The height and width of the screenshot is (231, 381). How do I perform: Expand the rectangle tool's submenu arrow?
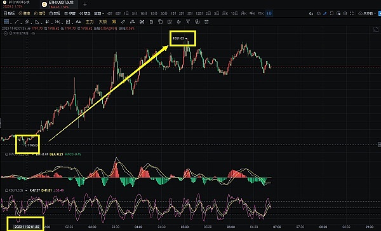click(72, 24)
